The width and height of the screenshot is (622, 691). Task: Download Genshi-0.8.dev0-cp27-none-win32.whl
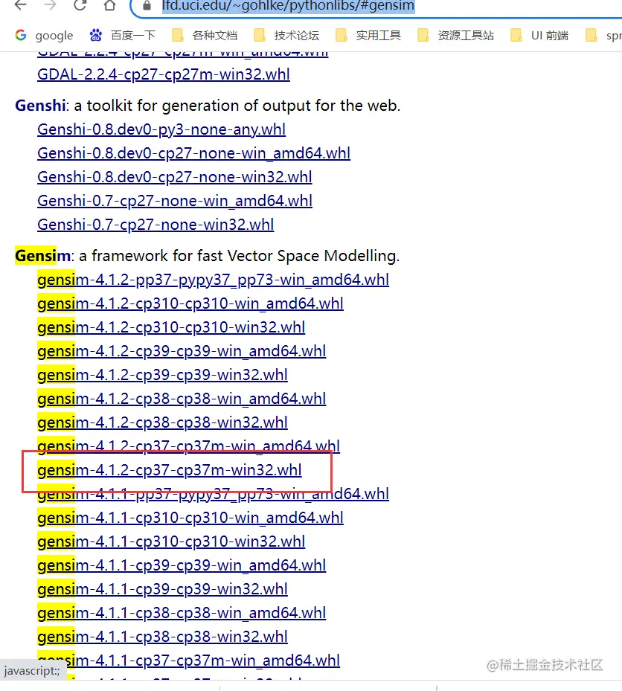pos(175,177)
